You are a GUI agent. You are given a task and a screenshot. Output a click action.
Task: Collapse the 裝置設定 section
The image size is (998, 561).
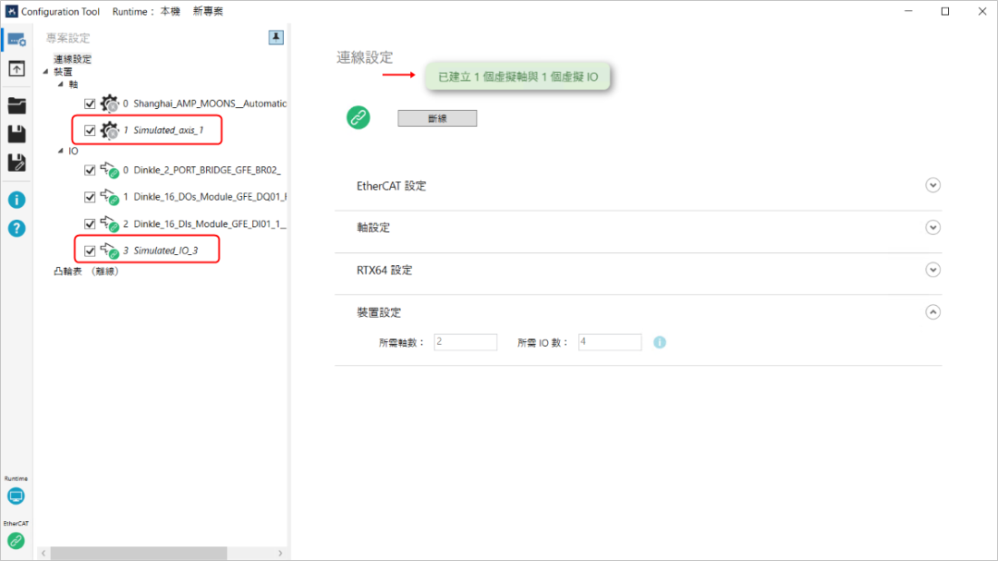(x=933, y=311)
